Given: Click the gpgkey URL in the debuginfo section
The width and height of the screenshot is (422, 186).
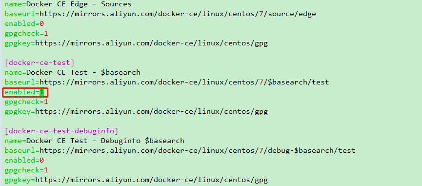Looking at the screenshot, I should (152, 180).
